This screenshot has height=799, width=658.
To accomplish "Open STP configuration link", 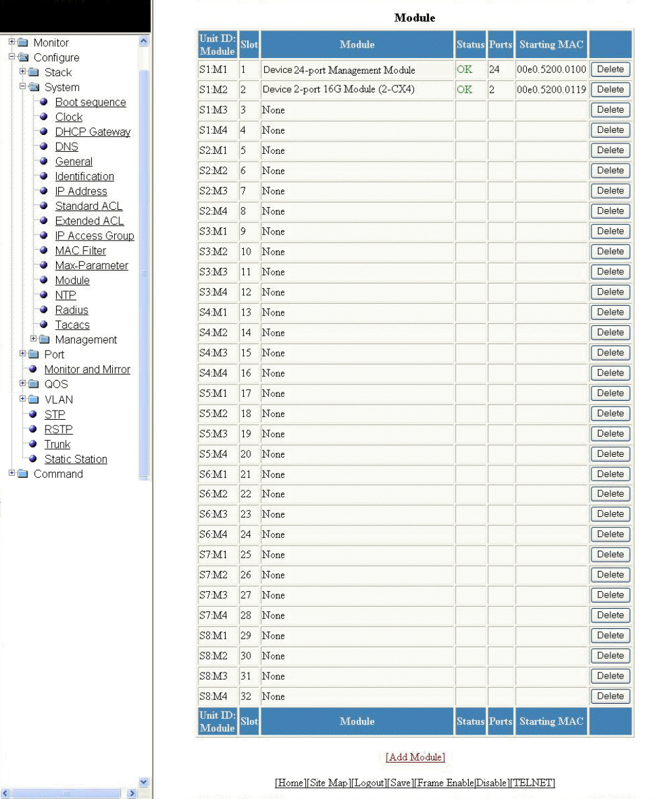I will pyautogui.click(x=55, y=414).
